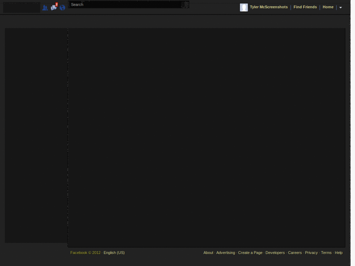The width and height of the screenshot is (355, 266).
Task: Open the Terms page
Action: coord(325,252)
